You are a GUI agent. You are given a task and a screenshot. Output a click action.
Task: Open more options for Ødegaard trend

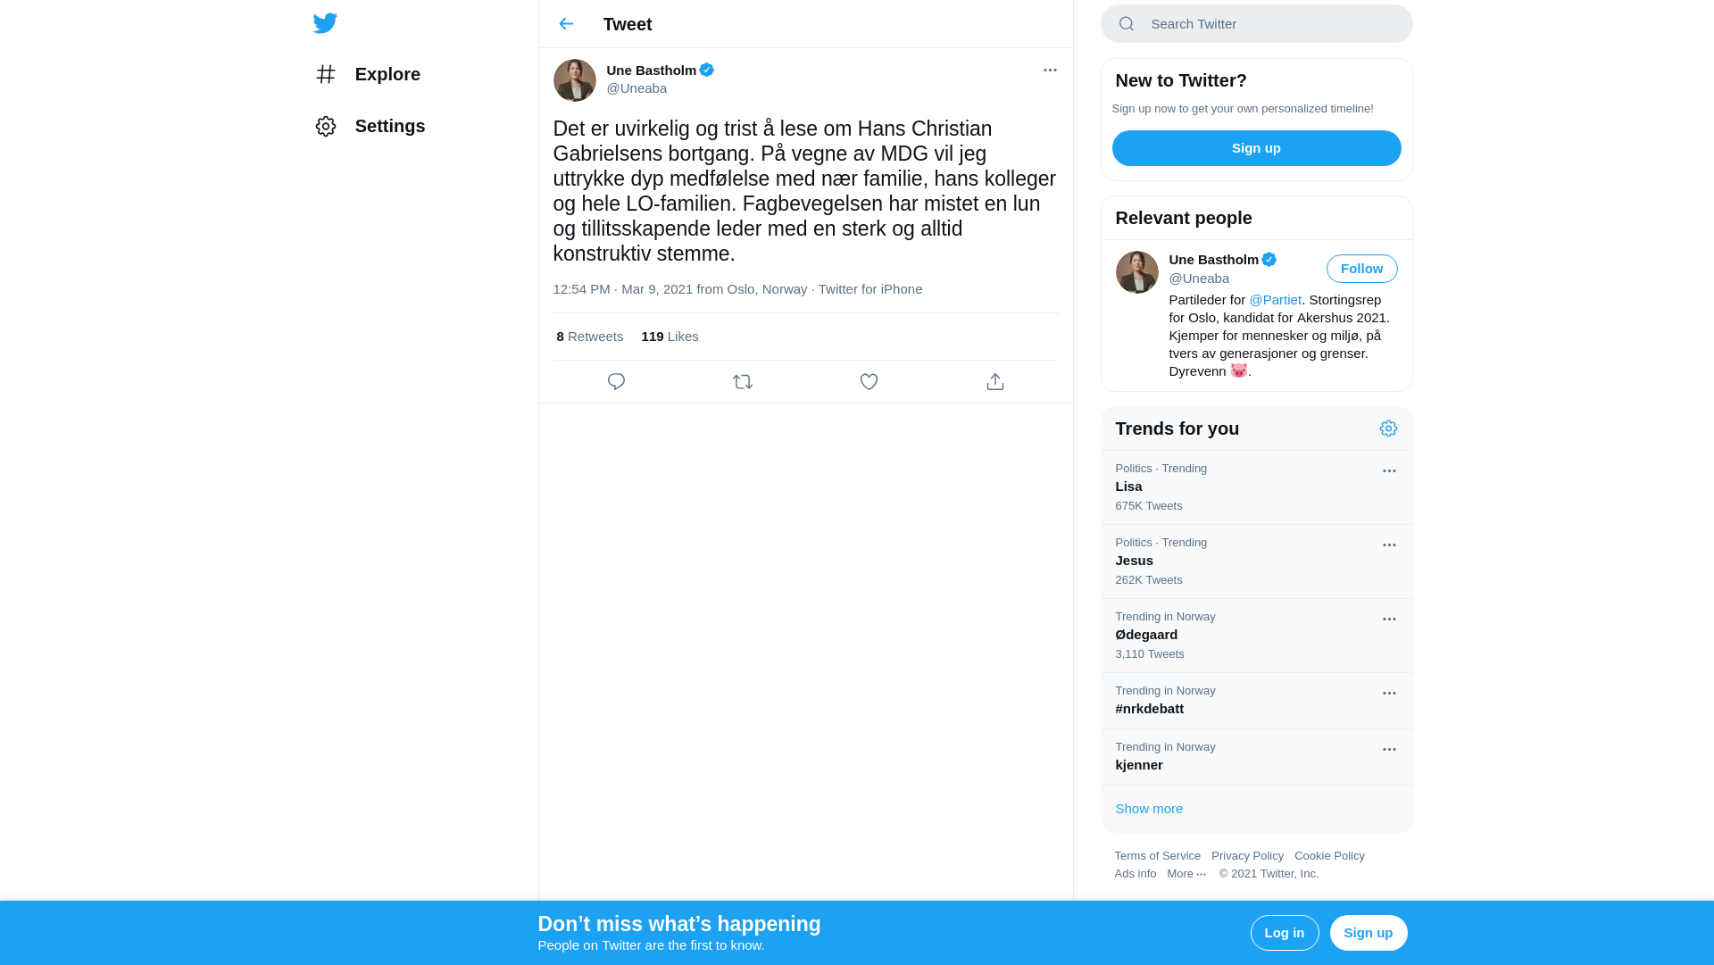(1389, 620)
